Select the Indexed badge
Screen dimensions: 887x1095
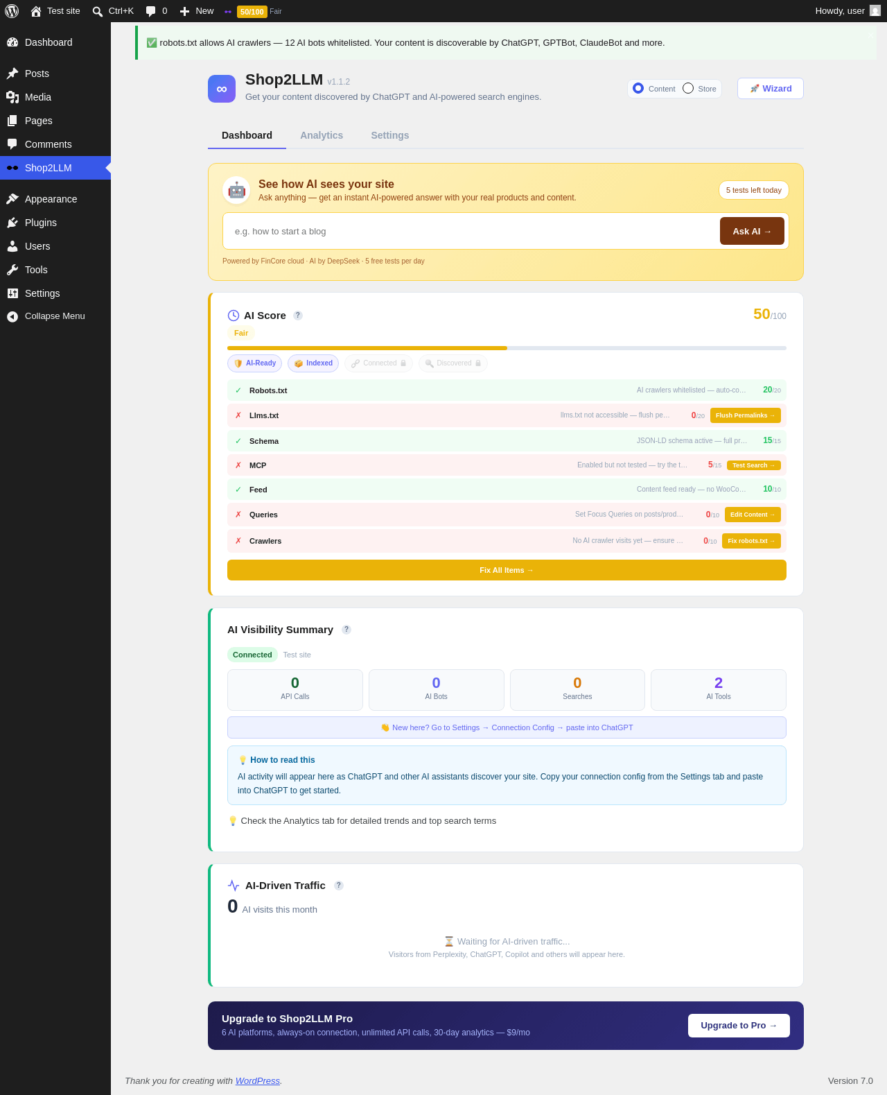(x=313, y=363)
